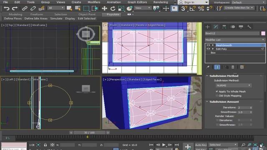Open the selection filter All dropdown

tap(56, 8)
